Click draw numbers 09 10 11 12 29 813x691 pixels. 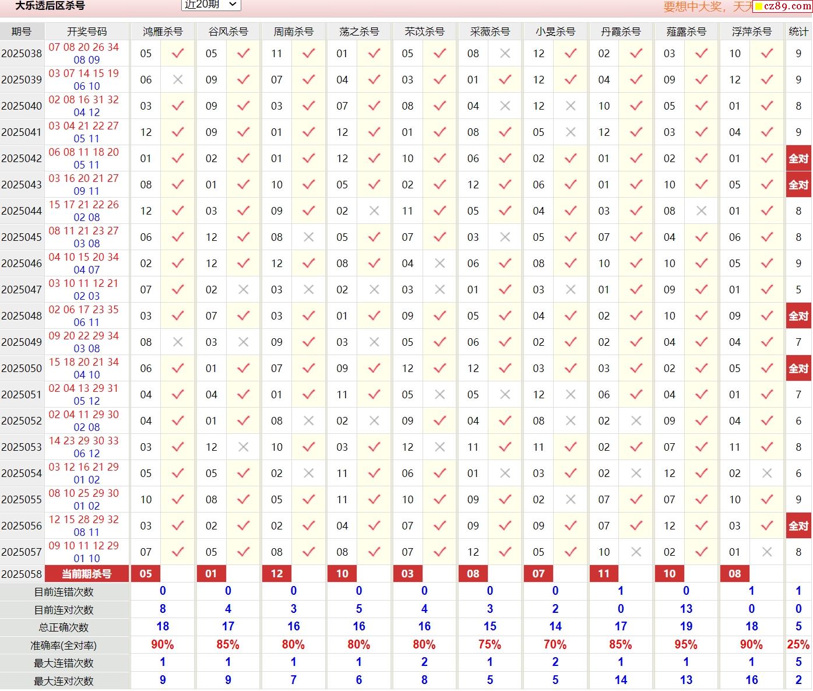(83, 545)
